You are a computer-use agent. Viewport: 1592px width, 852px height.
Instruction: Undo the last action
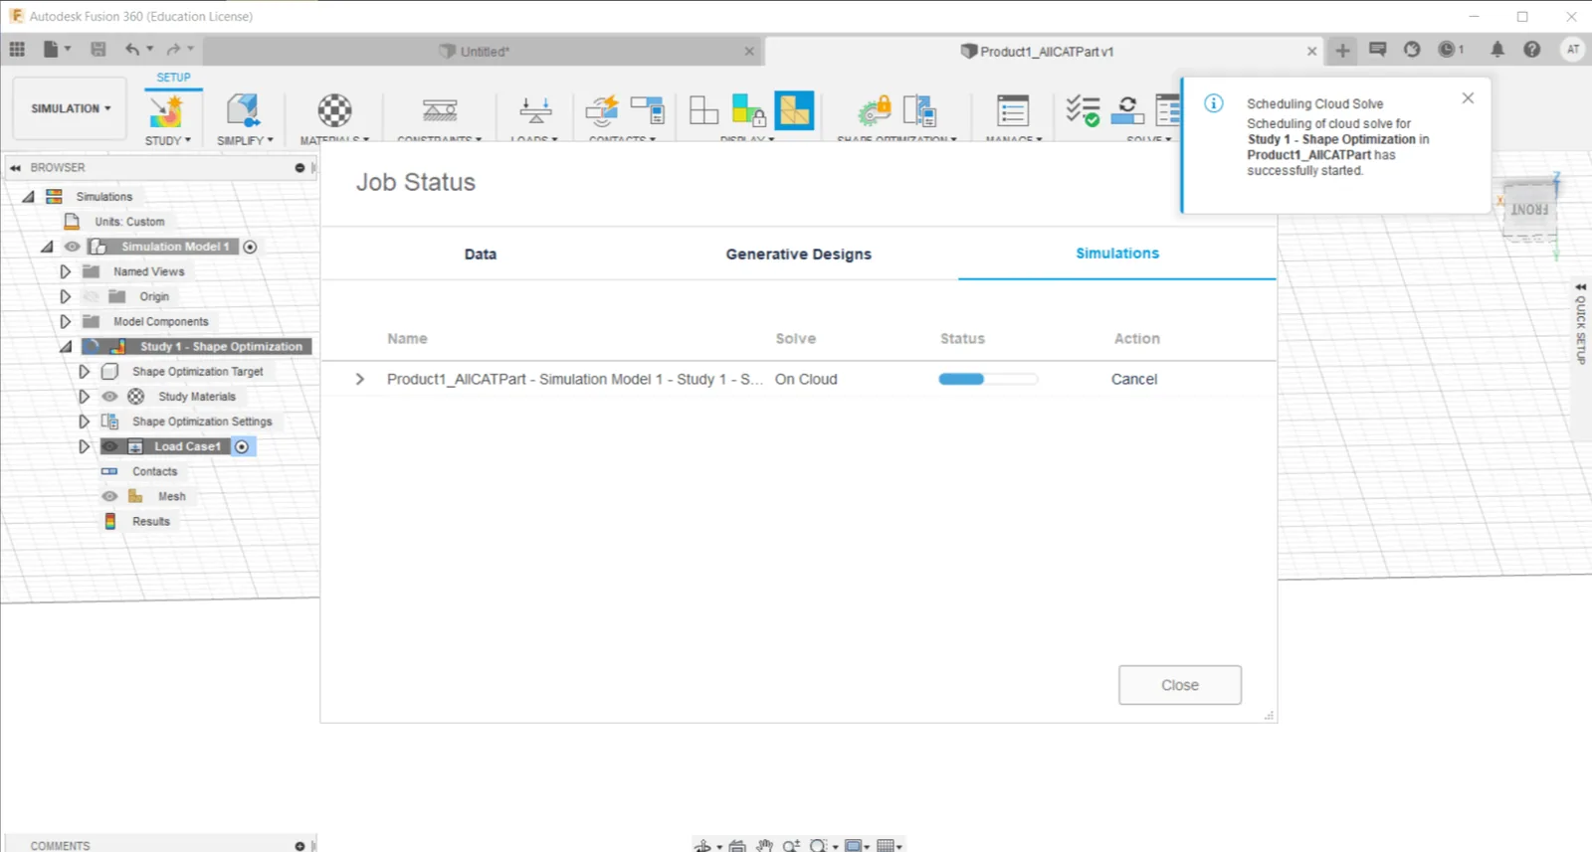132,49
